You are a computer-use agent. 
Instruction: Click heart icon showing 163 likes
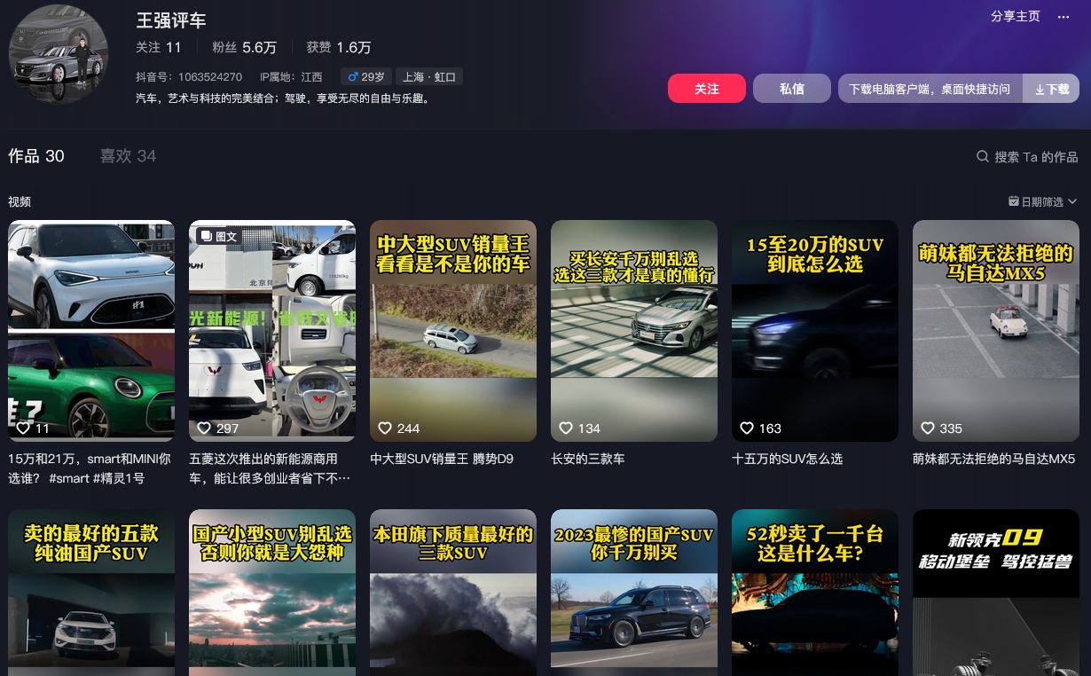click(x=747, y=428)
